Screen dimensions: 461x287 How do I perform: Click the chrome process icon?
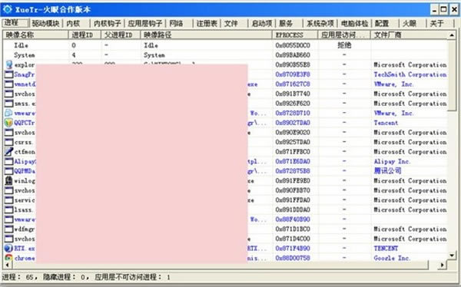pyautogui.click(x=8, y=258)
